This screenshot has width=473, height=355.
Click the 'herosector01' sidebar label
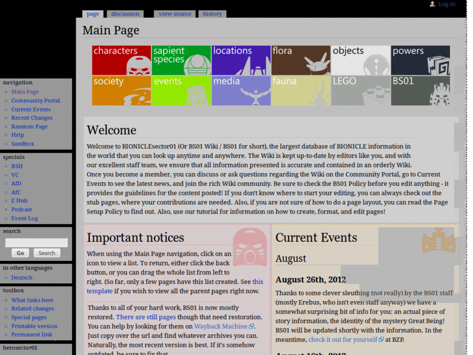click(20, 348)
